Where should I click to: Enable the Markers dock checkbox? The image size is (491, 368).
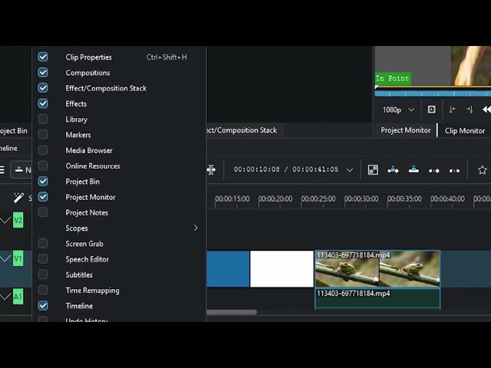coord(43,135)
